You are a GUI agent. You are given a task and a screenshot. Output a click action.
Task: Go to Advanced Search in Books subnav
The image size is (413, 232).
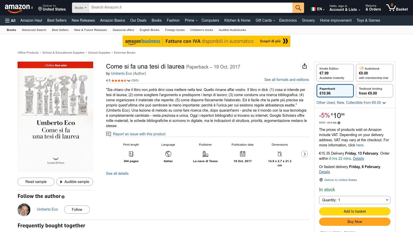click(x=34, y=30)
